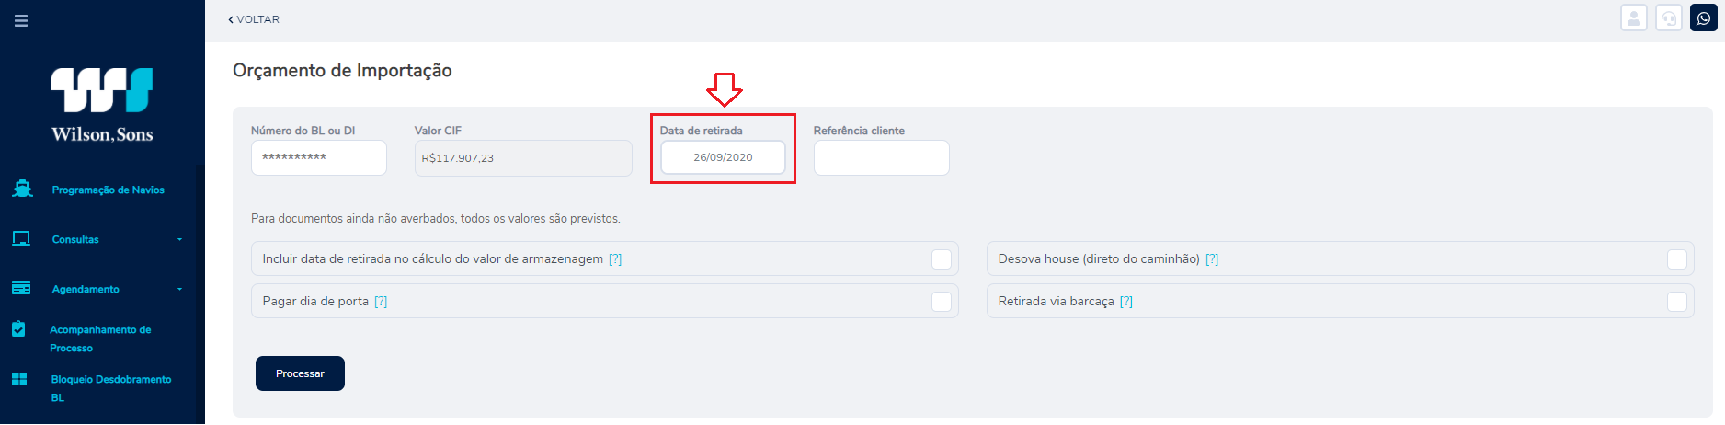Click the ship icon for Programação de Navios
This screenshot has width=1725, height=425.
pos(22,189)
